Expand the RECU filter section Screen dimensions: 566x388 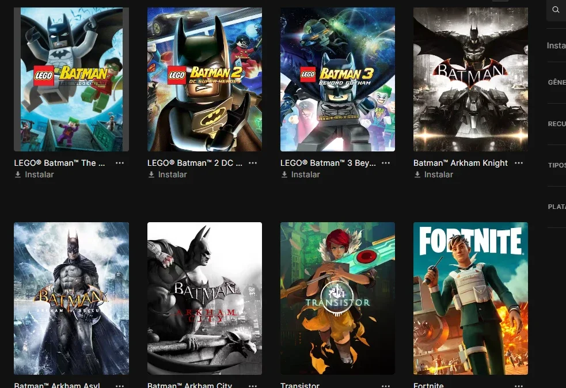557,124
